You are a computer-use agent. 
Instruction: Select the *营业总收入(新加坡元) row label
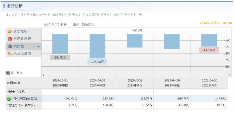point(22,105)
